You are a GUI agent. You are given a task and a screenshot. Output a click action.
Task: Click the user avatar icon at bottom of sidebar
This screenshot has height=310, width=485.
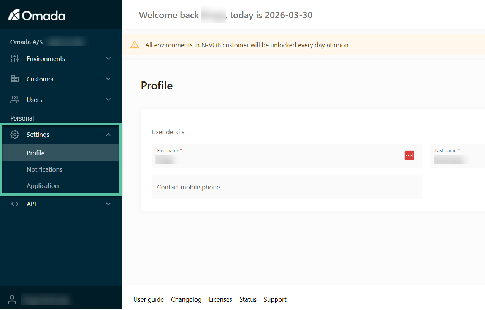tap(12, 300)
